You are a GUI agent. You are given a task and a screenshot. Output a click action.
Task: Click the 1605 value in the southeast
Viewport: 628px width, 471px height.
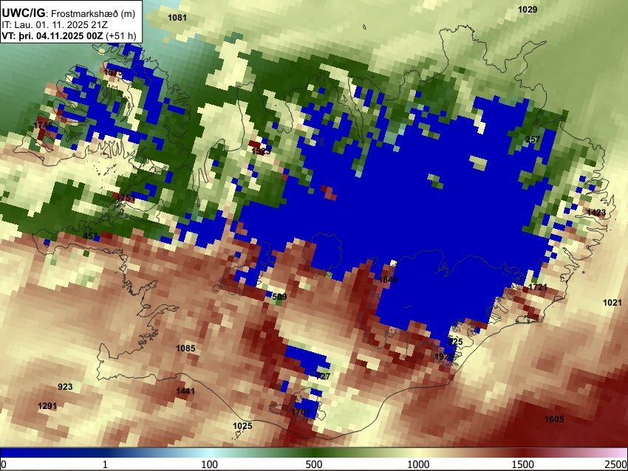(554, 419)
